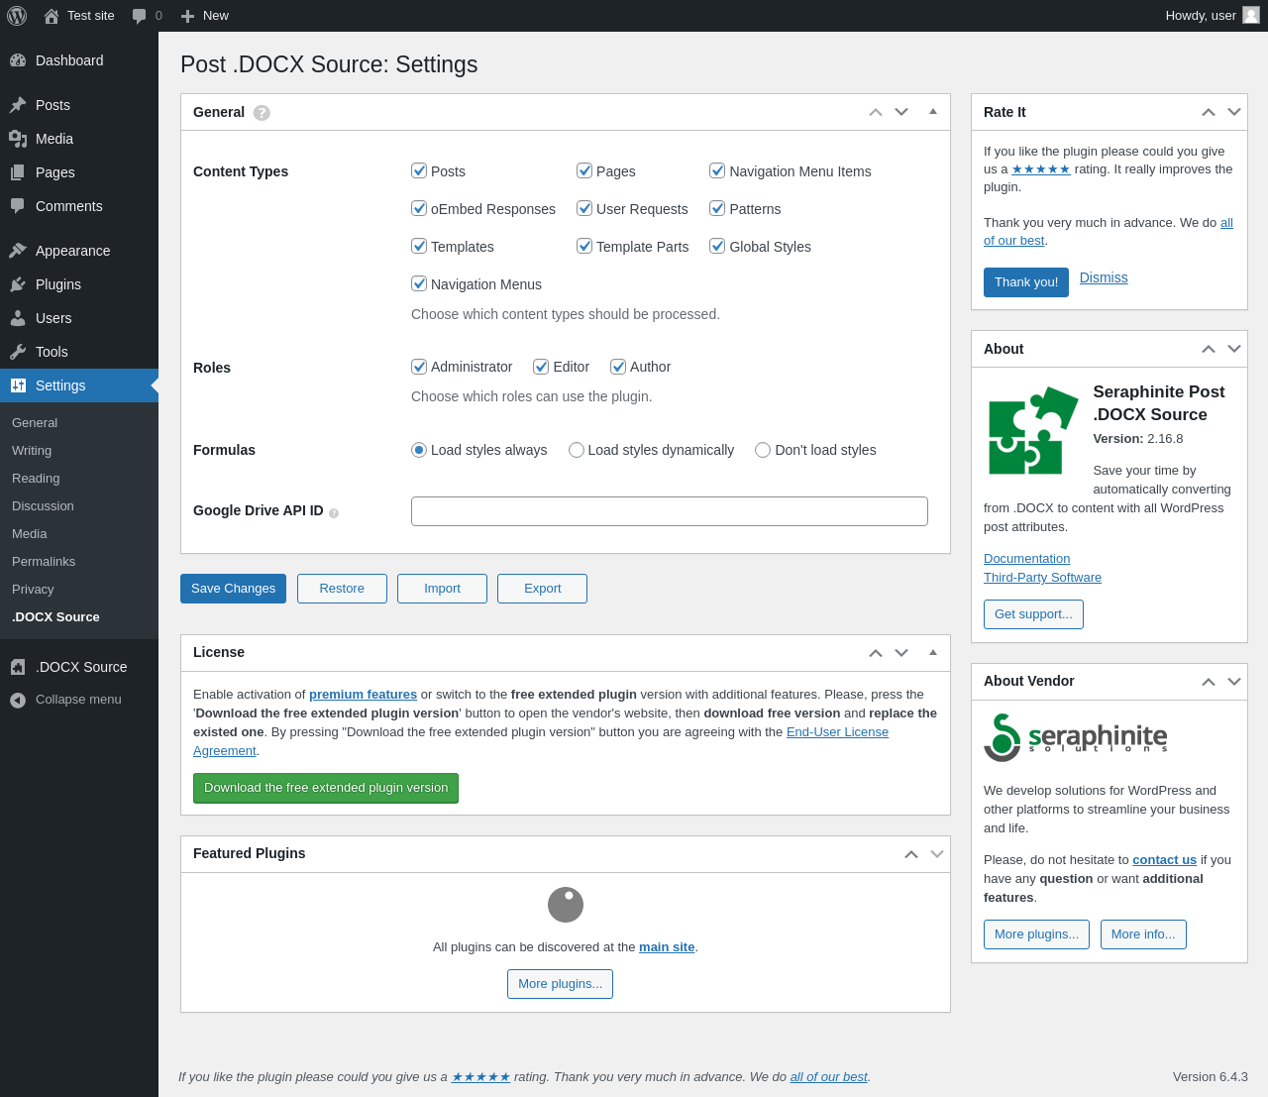Click the Comments sidebar icon
1268x1097 pixels.
coord(18,206)
